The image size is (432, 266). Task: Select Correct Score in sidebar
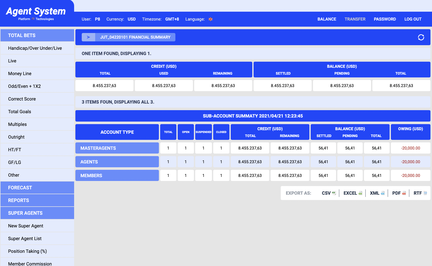[x=22, y=99]
